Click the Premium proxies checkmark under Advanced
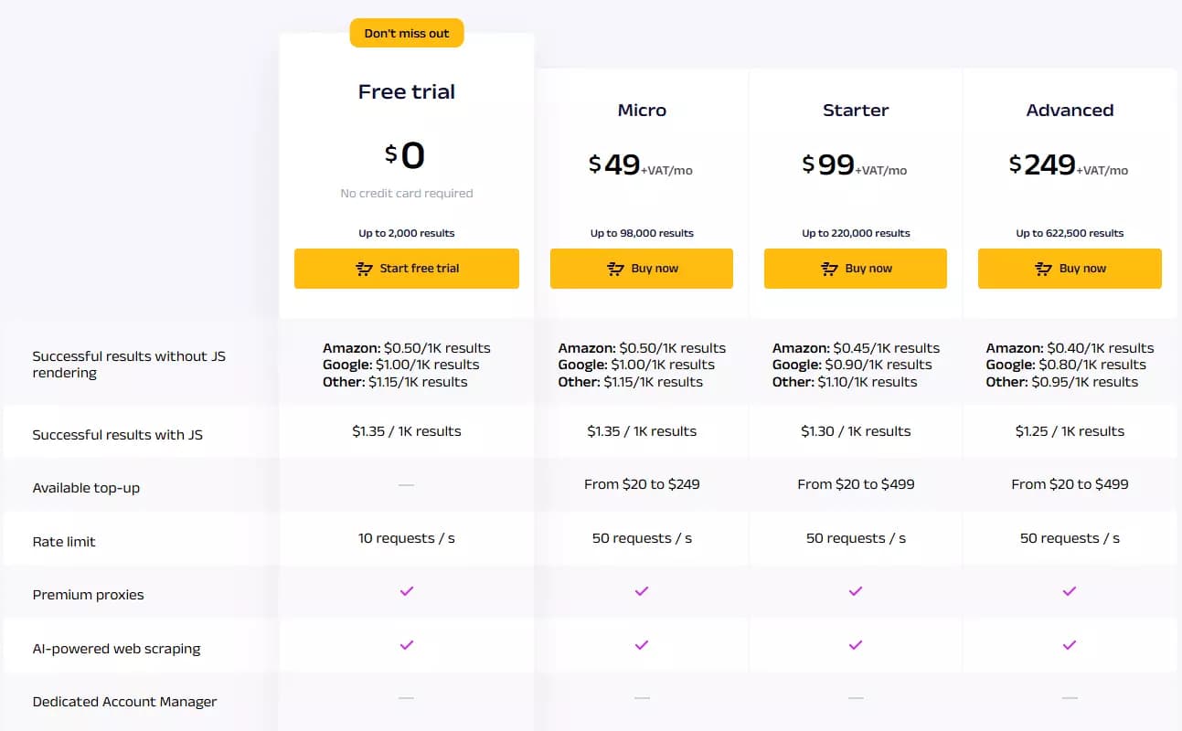1182x731 pixels. coord(1069,591)
